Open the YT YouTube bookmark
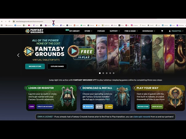Screen dimensions: 186x139 point(30,25)
